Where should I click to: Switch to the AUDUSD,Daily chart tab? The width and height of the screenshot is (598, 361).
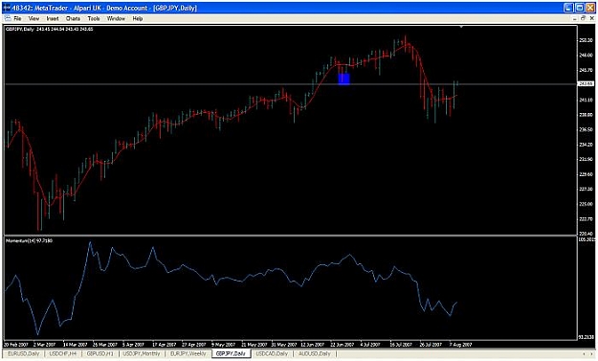pos(314,353)
